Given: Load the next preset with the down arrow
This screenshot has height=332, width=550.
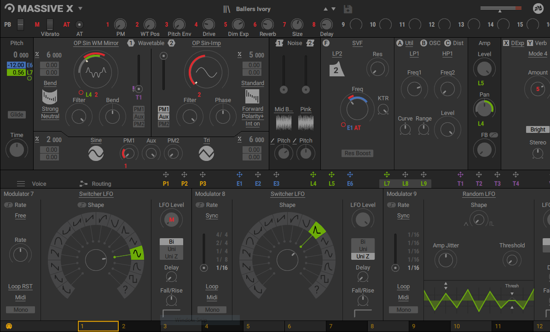Looking at the screenshot, I should pyautogui.click(x=334, y=9).
